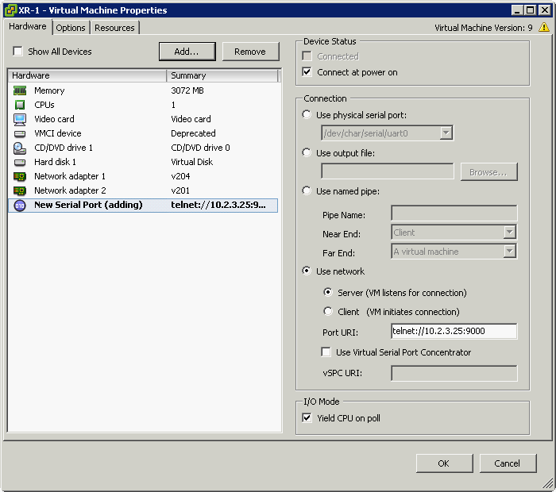Click the Video card monitor icon
The image size is (556, 492).
coord(20,119)
